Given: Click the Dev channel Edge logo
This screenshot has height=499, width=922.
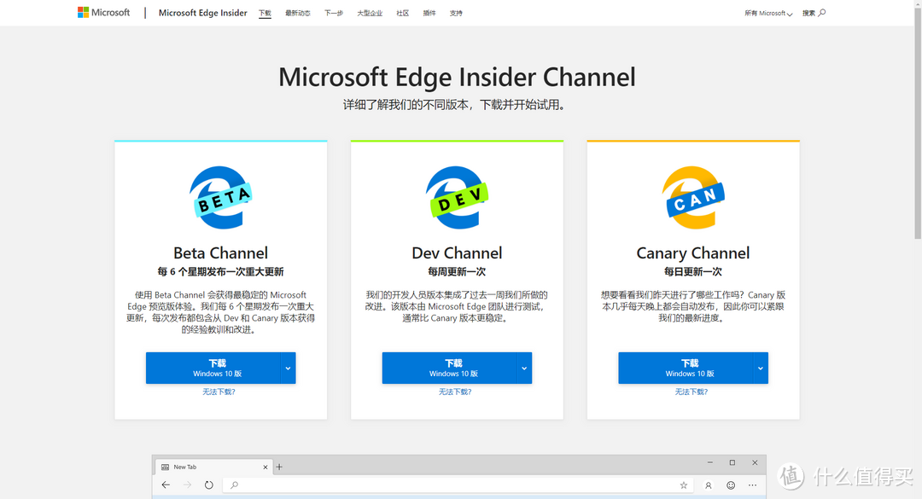Looking at the screenshot, I should click(457, 198).
